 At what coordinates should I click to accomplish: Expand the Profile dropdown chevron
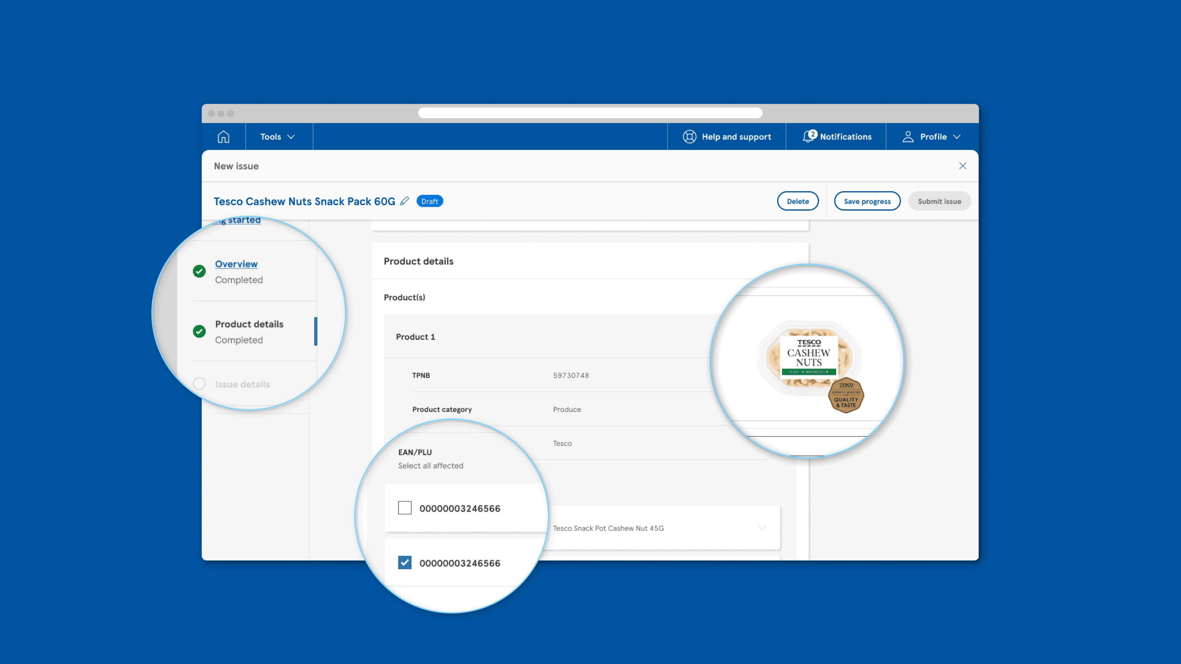point(957,136)
